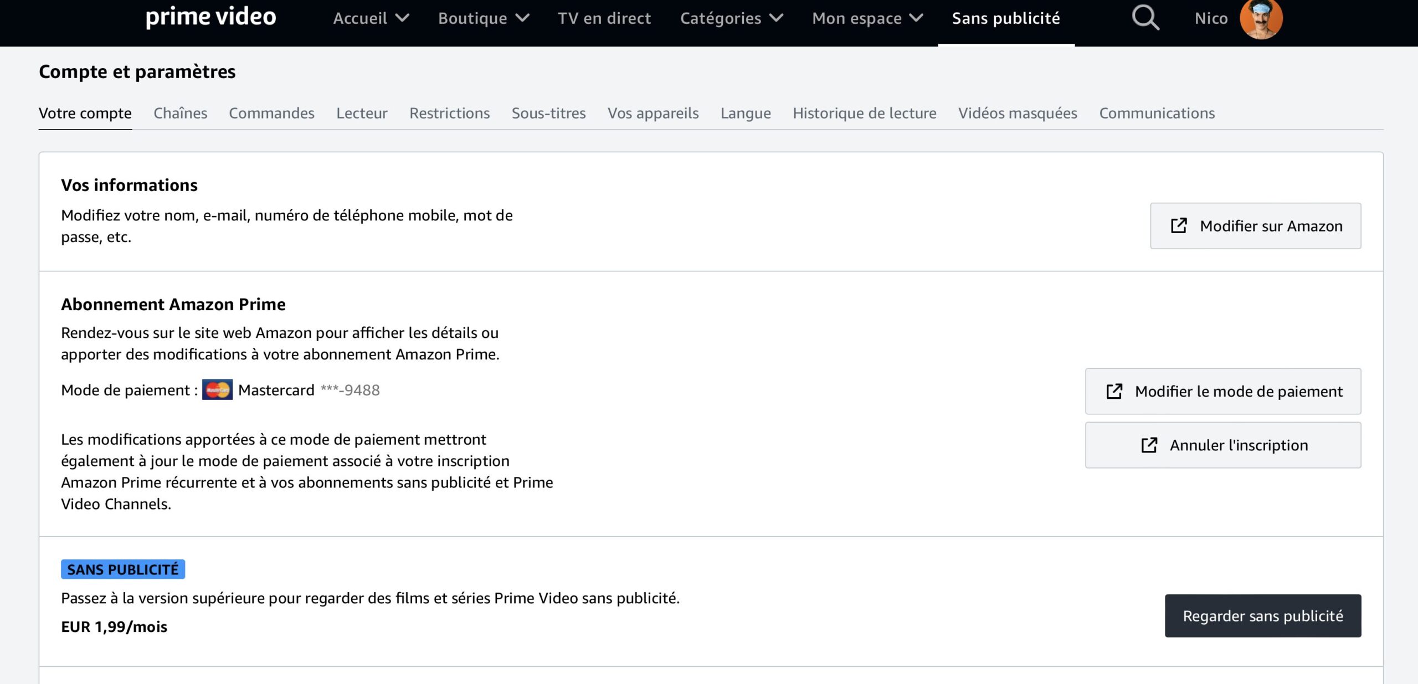Click the Abonnement Amazon Prime heading

[173, 304]
